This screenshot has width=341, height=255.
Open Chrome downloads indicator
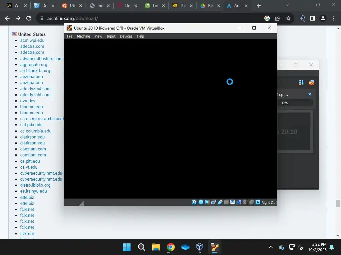[x=302, y=19]
